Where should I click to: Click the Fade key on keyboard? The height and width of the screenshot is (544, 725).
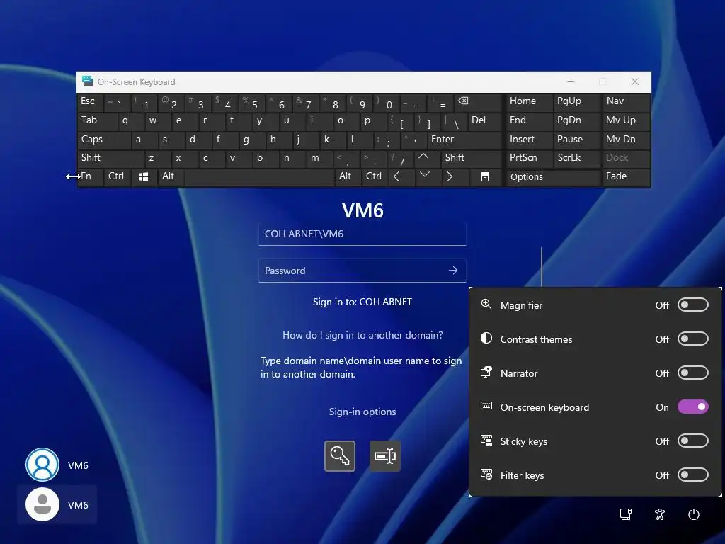coord(626,176)
